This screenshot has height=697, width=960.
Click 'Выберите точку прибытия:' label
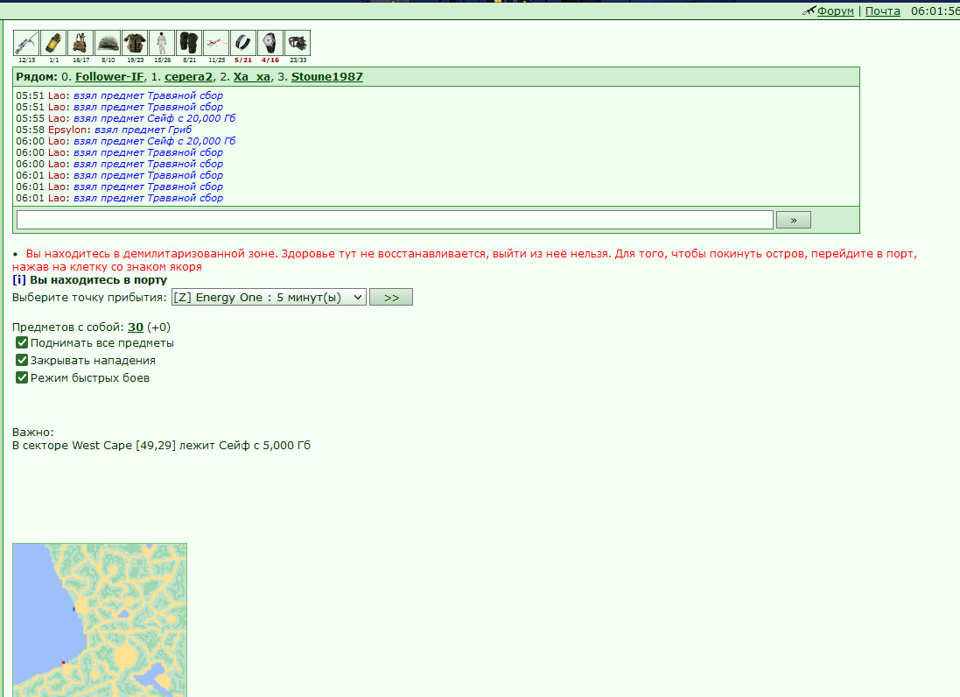[89, 298]
